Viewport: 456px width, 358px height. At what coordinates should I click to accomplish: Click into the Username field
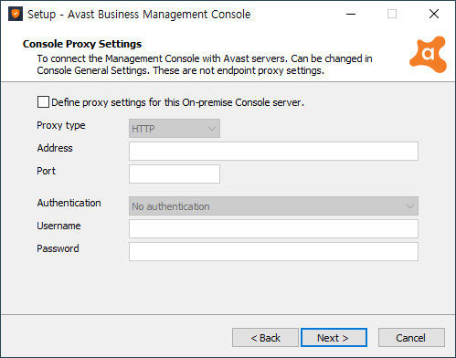click(x=273, y=228)
